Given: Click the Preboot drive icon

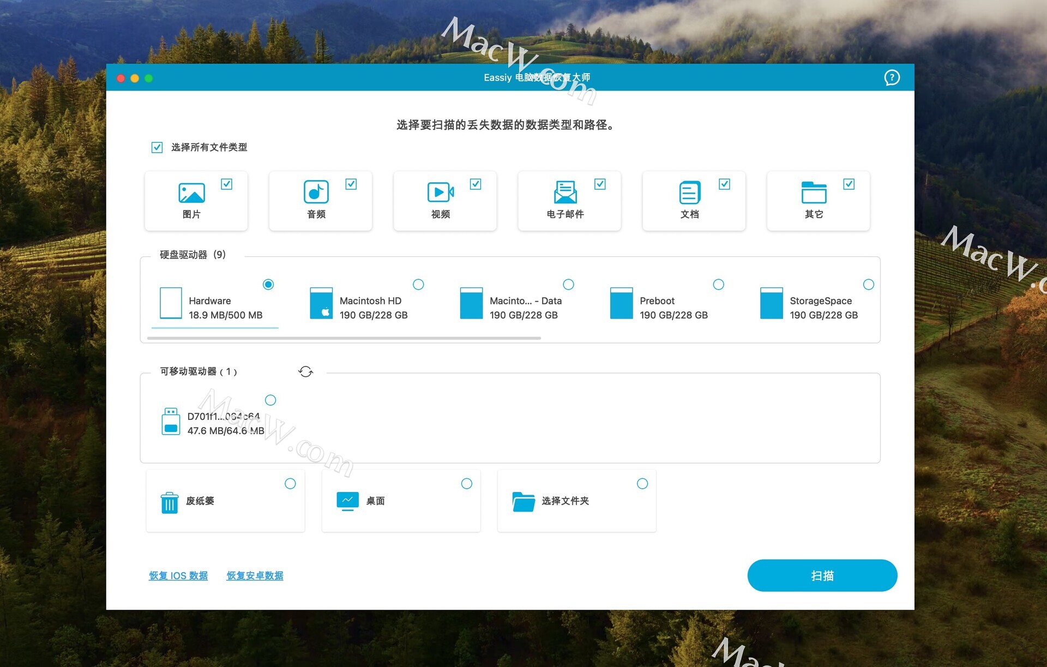Looking at the screenshot, I should [621, 303].
